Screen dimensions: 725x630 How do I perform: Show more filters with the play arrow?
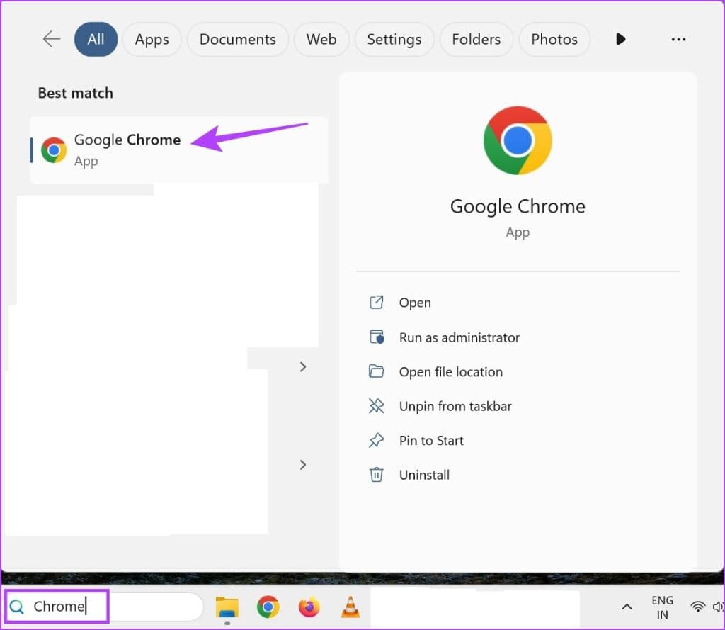(620, 40)
